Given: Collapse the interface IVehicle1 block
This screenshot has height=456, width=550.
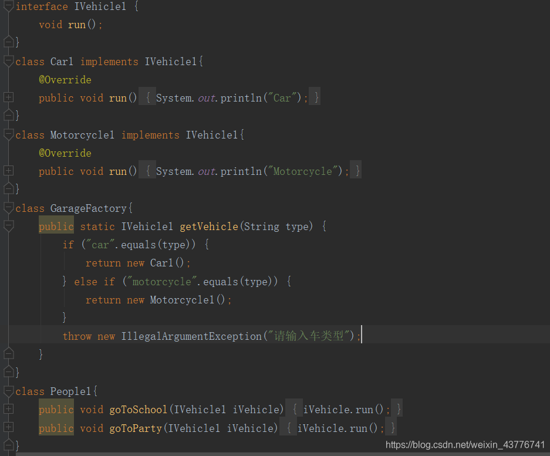Looking at the screenshot, I should click(8, 6).
